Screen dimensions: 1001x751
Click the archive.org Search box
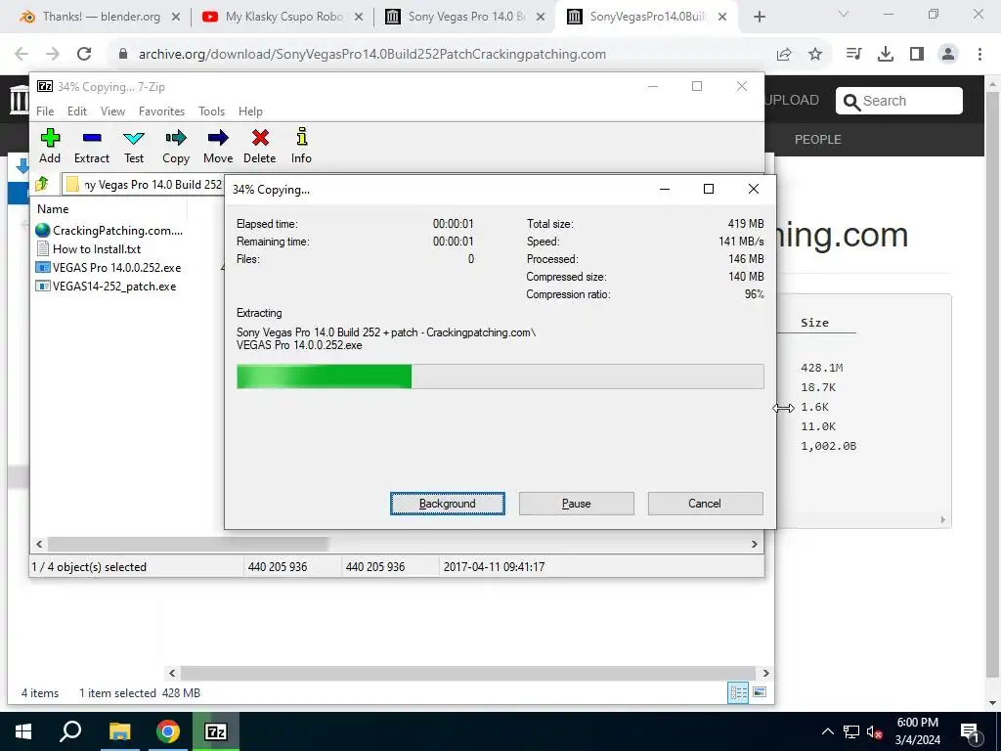(899, 101)
